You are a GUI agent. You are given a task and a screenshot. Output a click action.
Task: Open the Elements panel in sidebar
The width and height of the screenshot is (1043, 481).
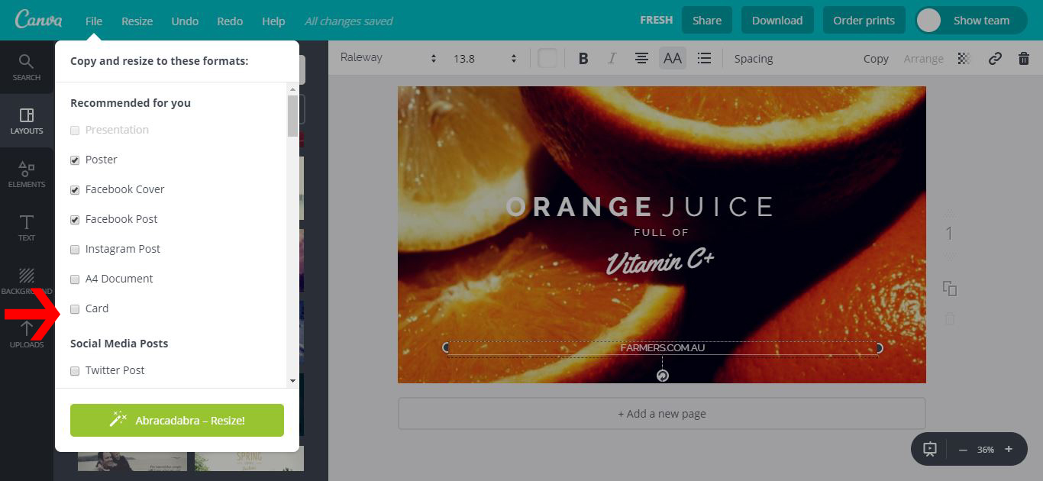26,173
